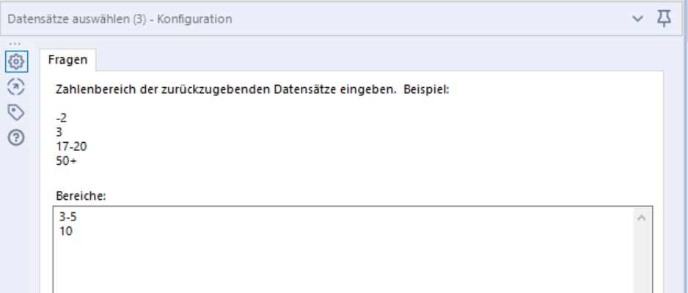Click the single "3" example line
The width and height of the screenshot is (688, 293).
(x=59, y=133)
